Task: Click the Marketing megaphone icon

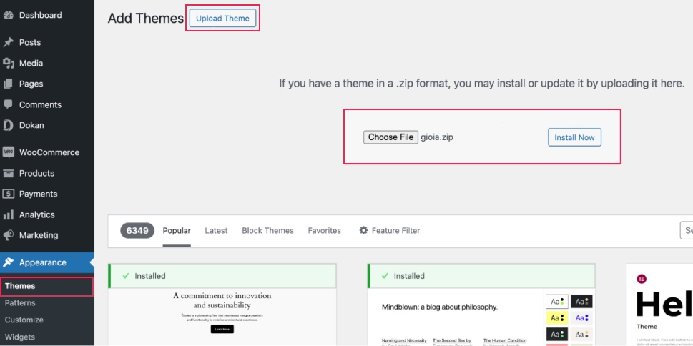Action: point(8,235)
